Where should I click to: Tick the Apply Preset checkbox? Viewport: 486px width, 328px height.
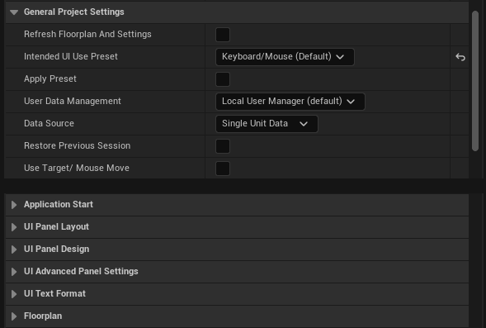(x=223, y=79)
